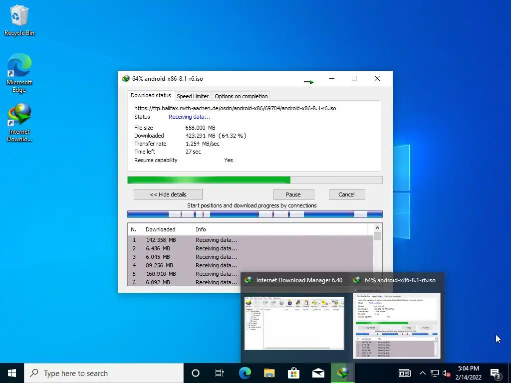Select connection row with 6.436 MB

(x=251, y=248)
